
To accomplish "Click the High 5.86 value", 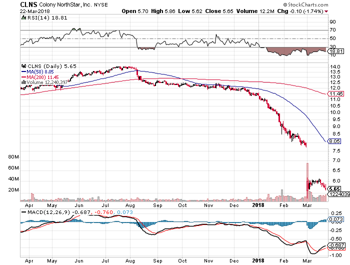I will (x=163, y=11).
